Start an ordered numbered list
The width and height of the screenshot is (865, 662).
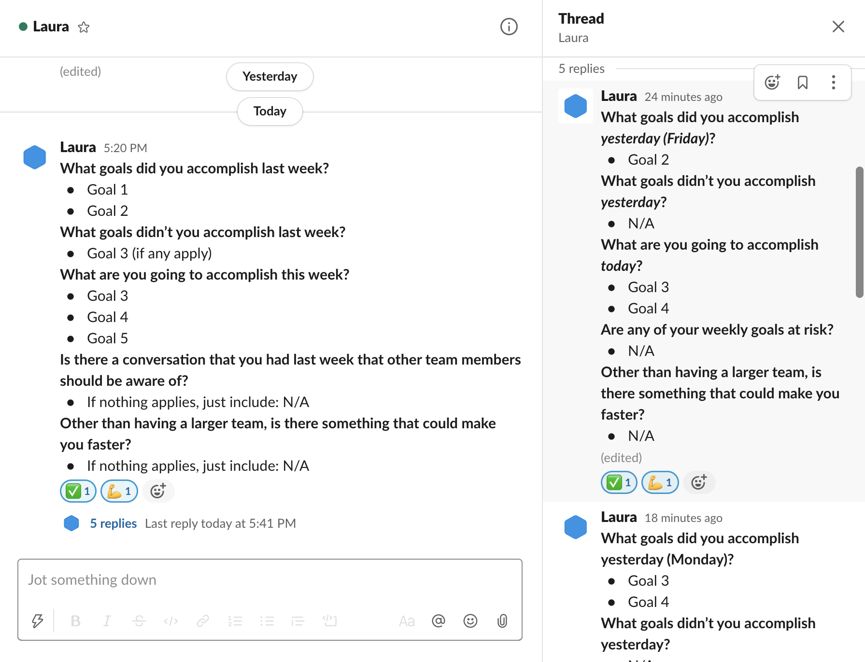click(235, 621)
